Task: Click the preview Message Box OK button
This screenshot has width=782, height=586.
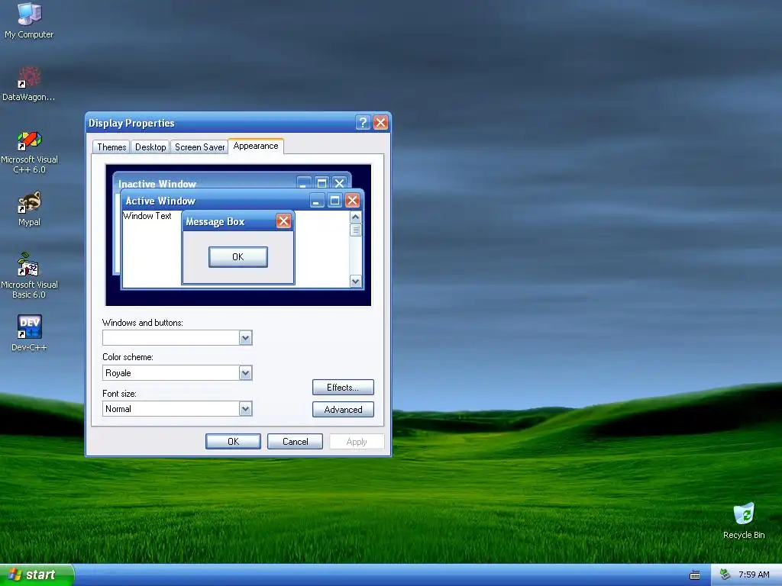Action: pyautogui.click(x=238, y=256)
